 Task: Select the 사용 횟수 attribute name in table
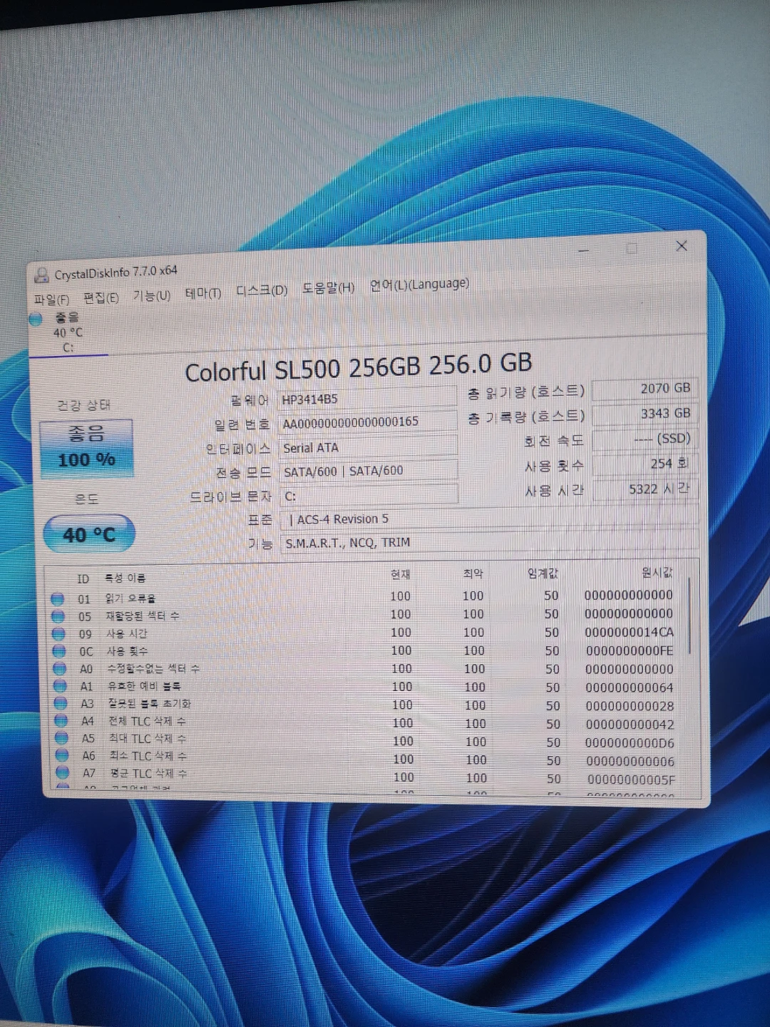128,651
